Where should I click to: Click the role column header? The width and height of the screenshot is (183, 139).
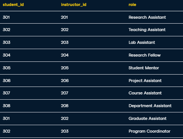(x=132, y=4)
